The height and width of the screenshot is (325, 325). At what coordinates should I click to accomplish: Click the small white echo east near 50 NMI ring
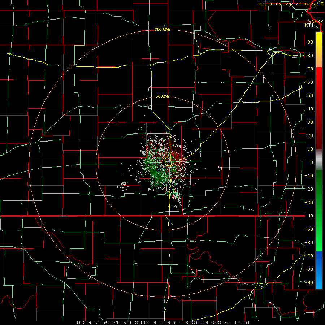click(x=220, y=168)
